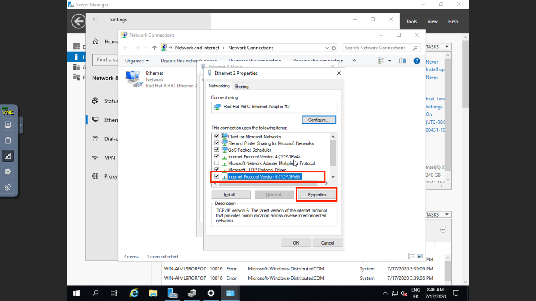This screenshot has width=536, height=301.
Task: Open Settings gear on taskbar
Action: 211,293
